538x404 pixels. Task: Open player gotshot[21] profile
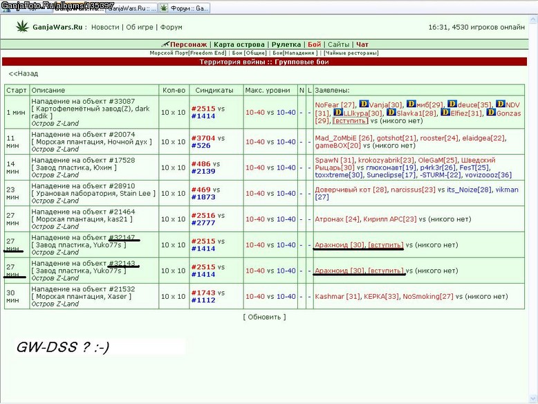tap(396, 138)
